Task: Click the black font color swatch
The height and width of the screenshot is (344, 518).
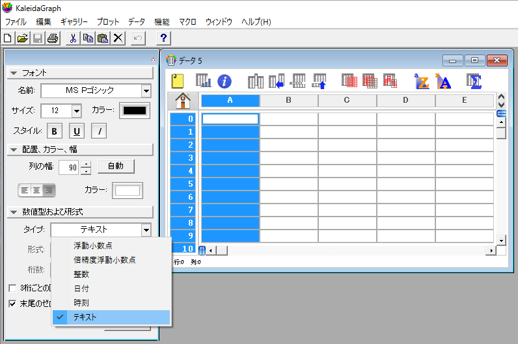Action: pos(135,111)
